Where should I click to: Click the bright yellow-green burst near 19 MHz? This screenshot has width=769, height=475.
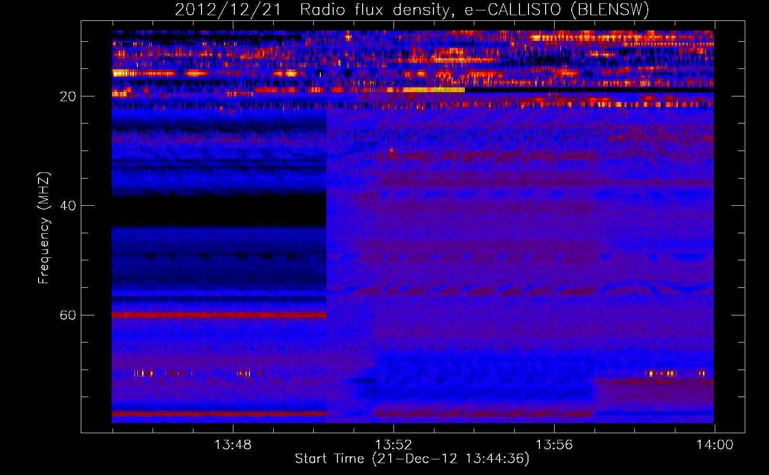(x=433, y=90)
